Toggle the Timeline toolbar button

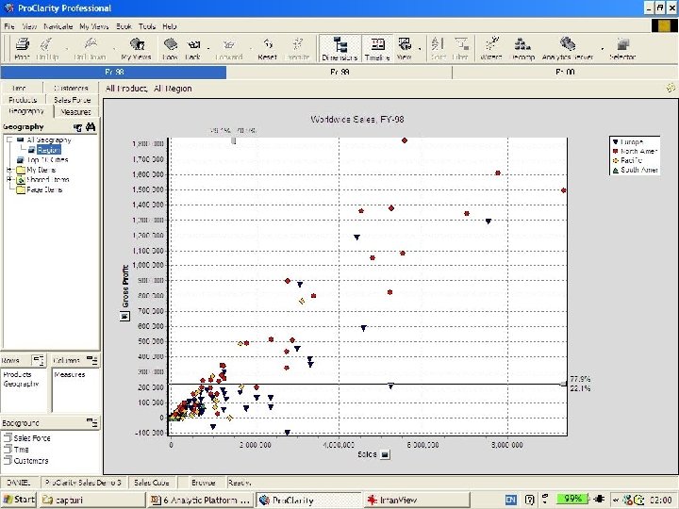click(x=377, y=48)
